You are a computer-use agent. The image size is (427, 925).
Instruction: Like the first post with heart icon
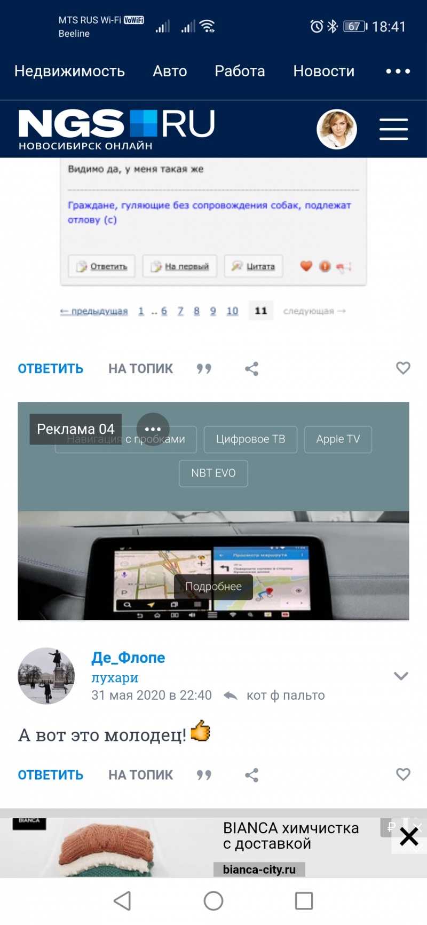403,368
